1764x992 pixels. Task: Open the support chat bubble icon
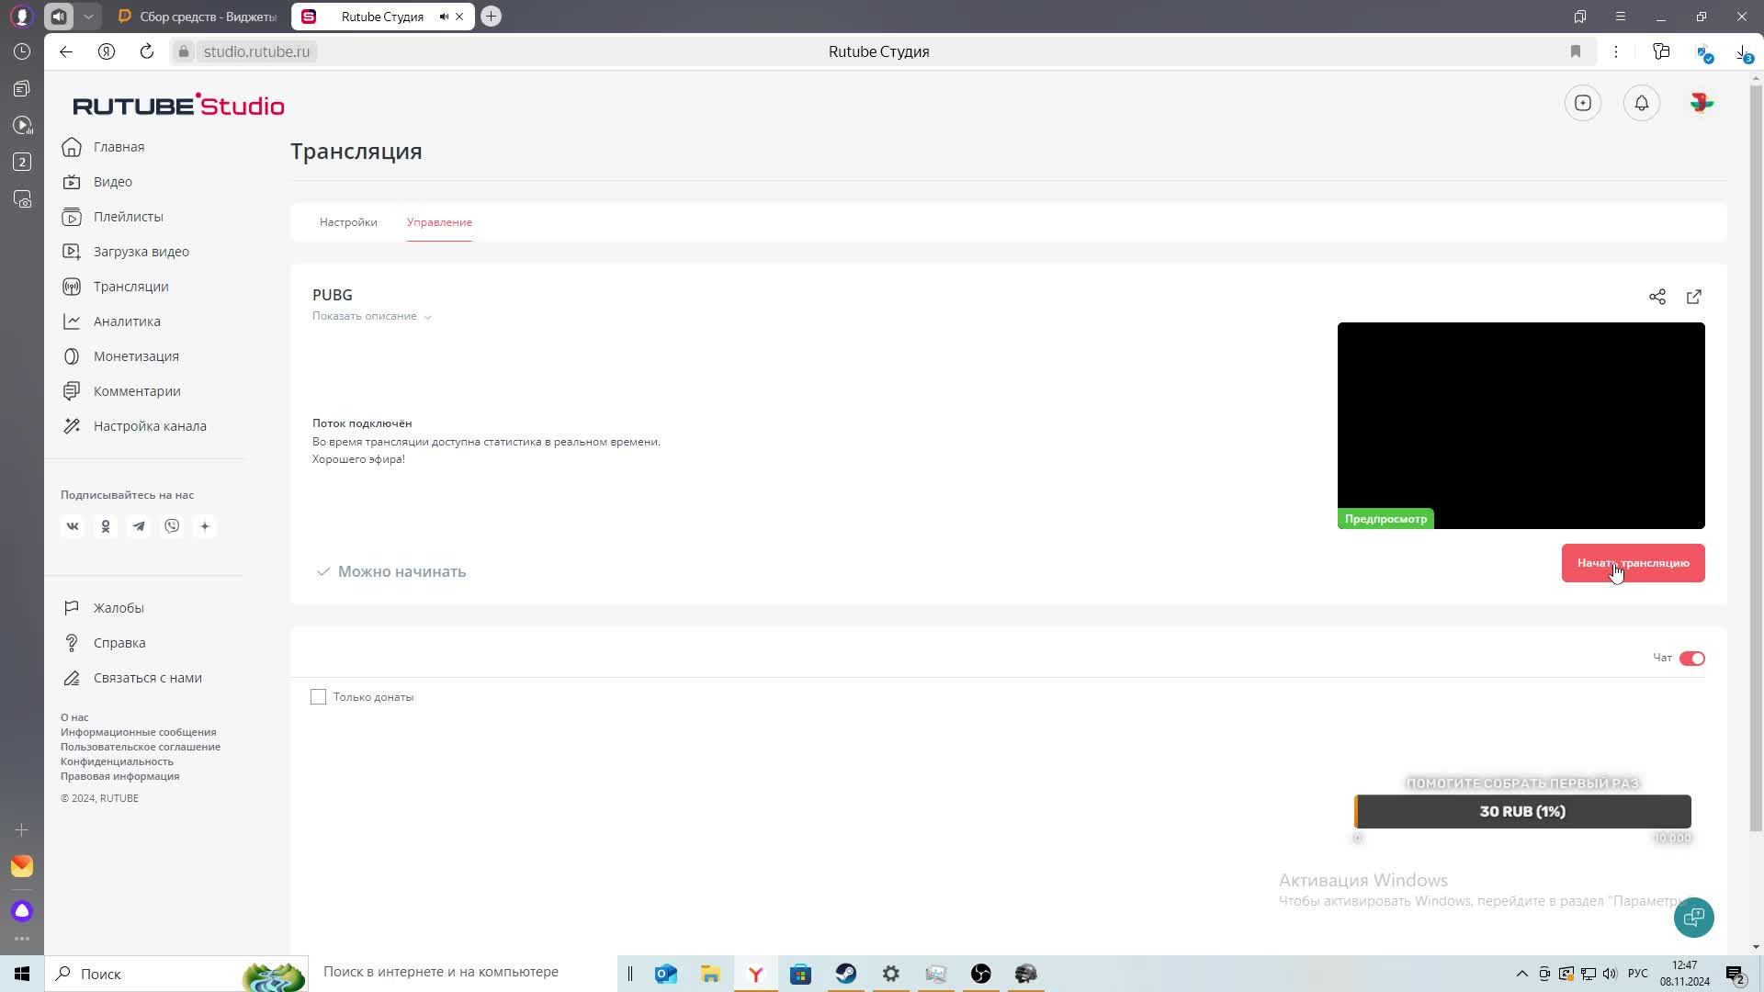(1693, 917)
